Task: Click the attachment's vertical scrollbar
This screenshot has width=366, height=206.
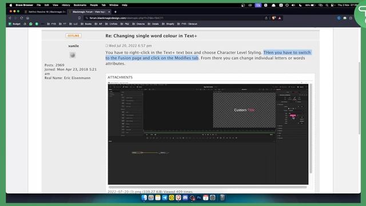Action: (x=311, y=128)
